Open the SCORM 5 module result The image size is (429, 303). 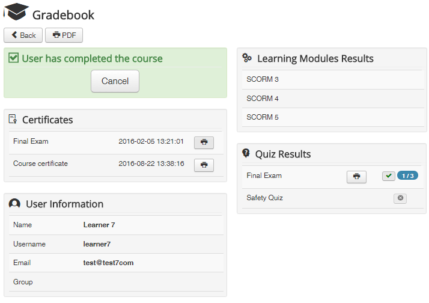pyautogui.click(x=263, y=117)
